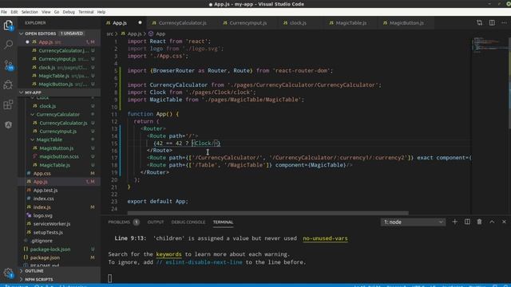Open the Search view in activity bar

[x=8, y=45]
